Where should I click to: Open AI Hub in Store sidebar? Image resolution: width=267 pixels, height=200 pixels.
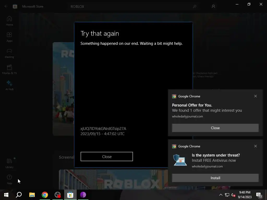[9, 85]
